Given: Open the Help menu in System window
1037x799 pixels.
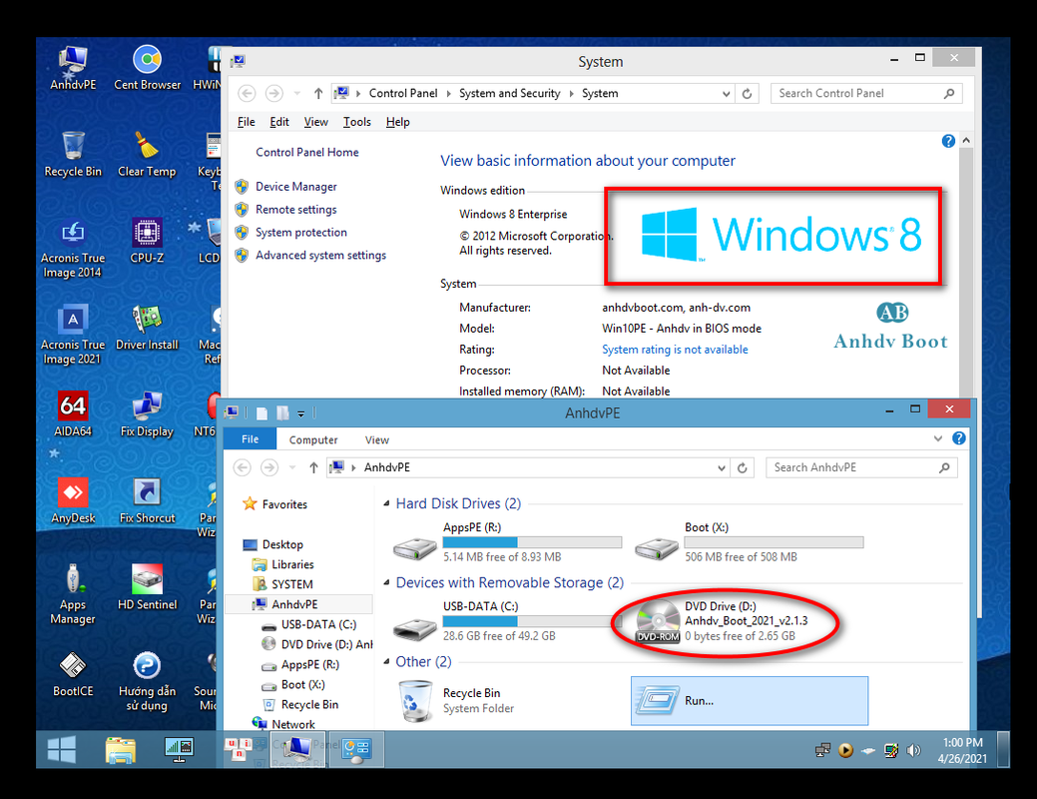Looking at the screenshot, I should coord(397,122).
